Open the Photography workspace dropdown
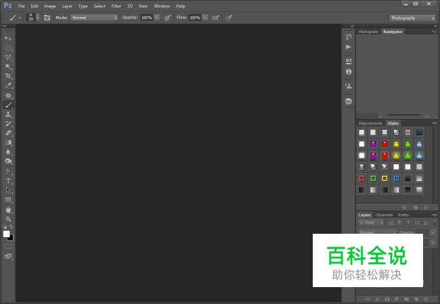The height and width of the screenshot is (304, 440). [412, 18]
